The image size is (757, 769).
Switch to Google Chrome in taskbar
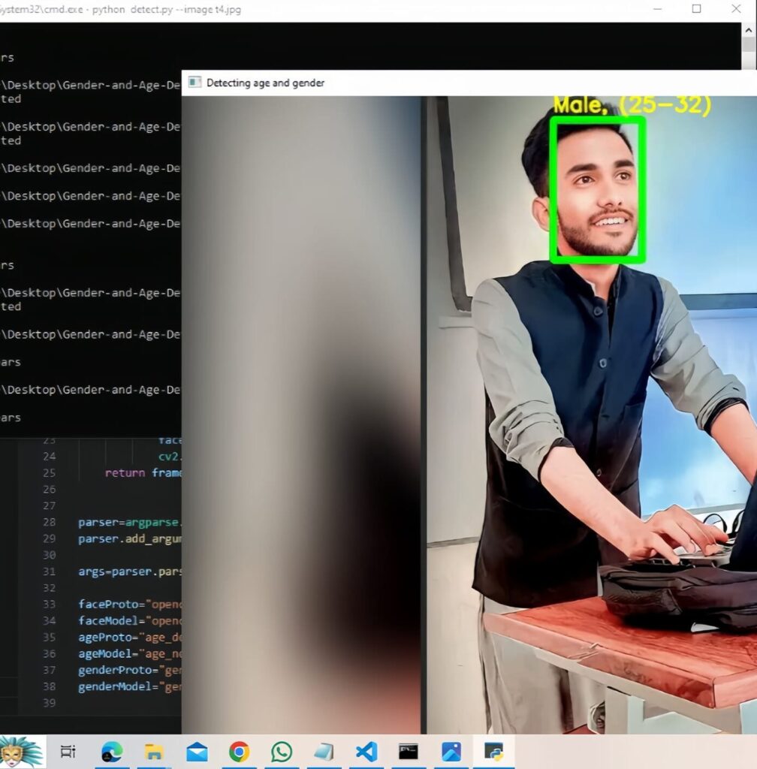coord(239,751)
